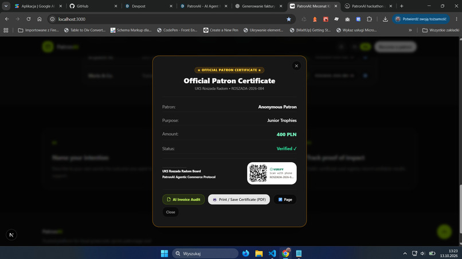
Task: Open the Extensions puzzle icon
Action: click(369, 19)
